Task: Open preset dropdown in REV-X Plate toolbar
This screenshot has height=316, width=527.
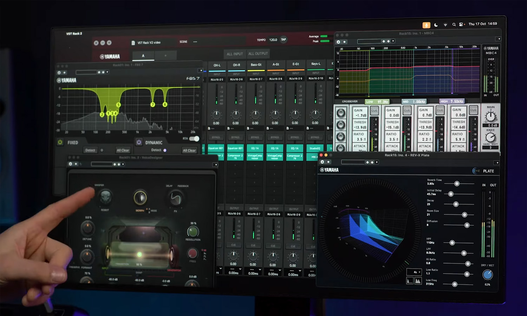Action: (x=377, y=162)
